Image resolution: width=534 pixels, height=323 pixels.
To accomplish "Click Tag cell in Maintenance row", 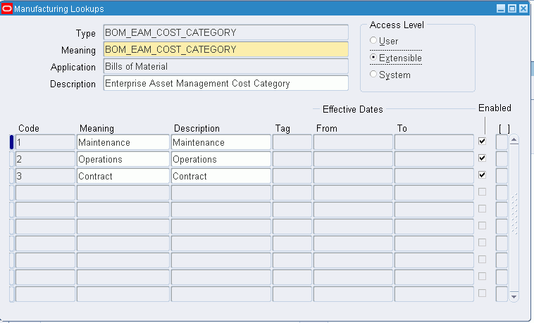I will click(292, 142).
